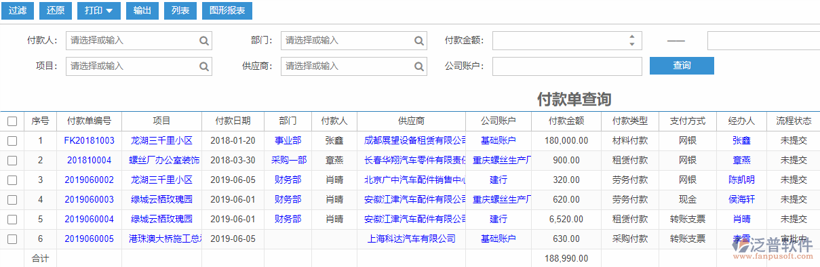Check the row for 2019060004
The height and width of the screenshot is (267, 820).
coord(12,220)
